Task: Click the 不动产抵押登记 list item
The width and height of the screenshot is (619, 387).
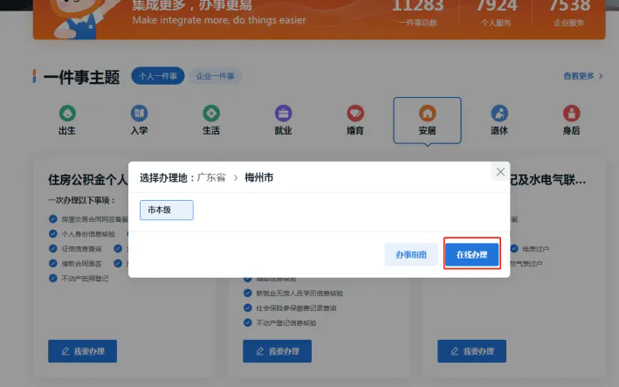Action: (85, 279)
